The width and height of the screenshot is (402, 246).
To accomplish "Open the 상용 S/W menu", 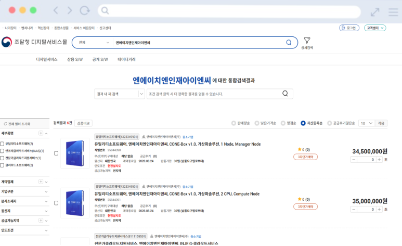I will [x=75, y=59].
